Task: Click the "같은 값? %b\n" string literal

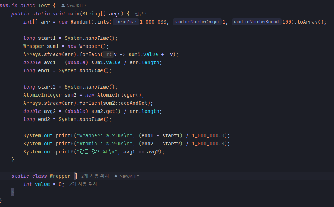Action: point(97,152)
